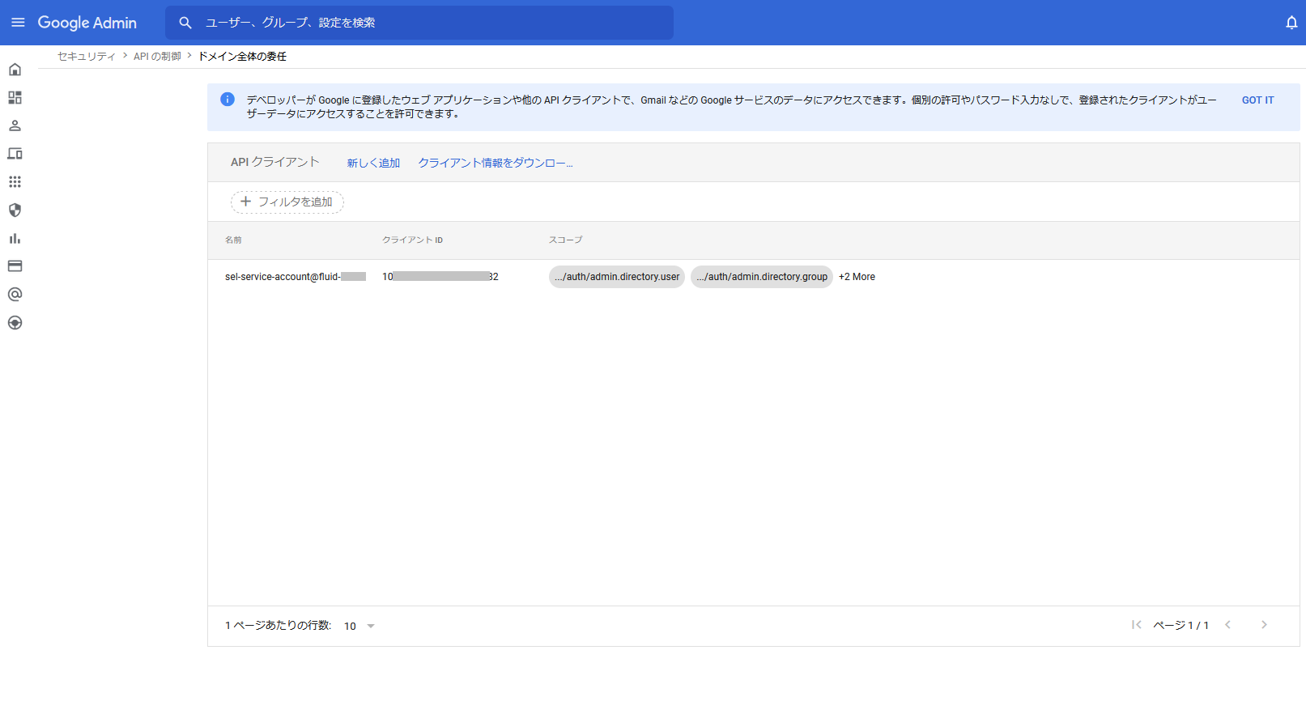Open Devices sidebar icon

pyautogui.click(x=15, y=154)
